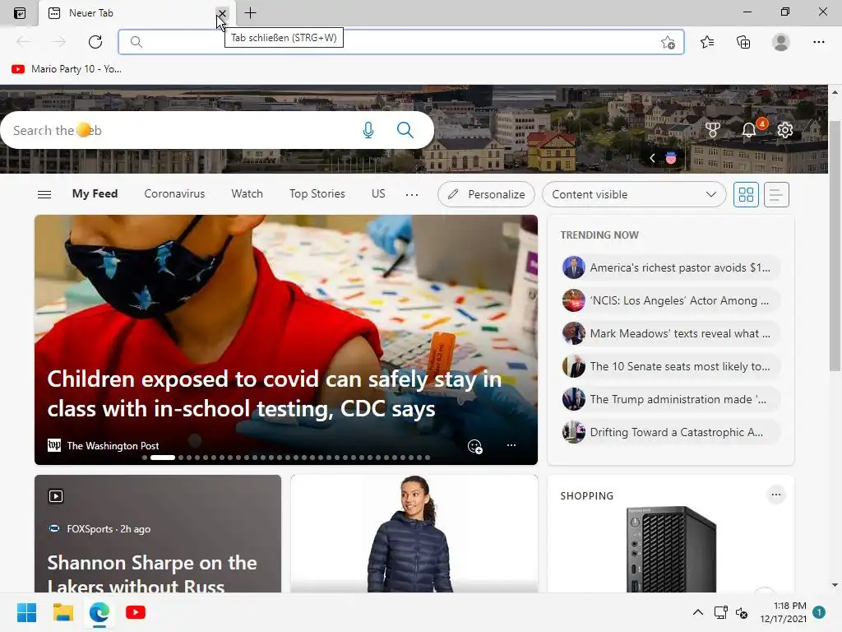Open Mark Meadows' texts trending story
This screenshot has width=842, height=632.
click(x=671, y=333)
